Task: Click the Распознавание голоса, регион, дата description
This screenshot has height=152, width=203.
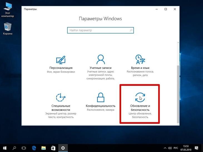Action: coord(140,73)
